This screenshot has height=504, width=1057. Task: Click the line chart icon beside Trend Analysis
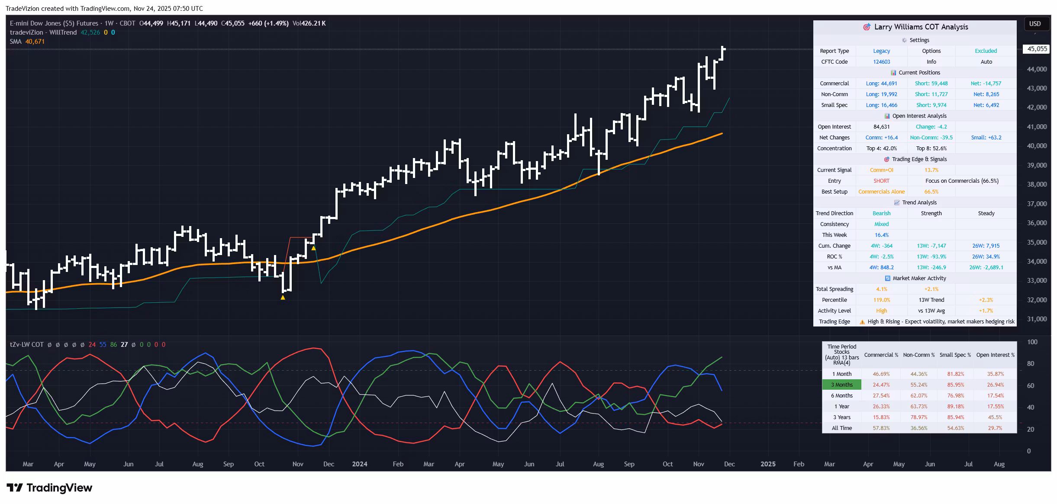pyautogui.click(x=897, y=203)
